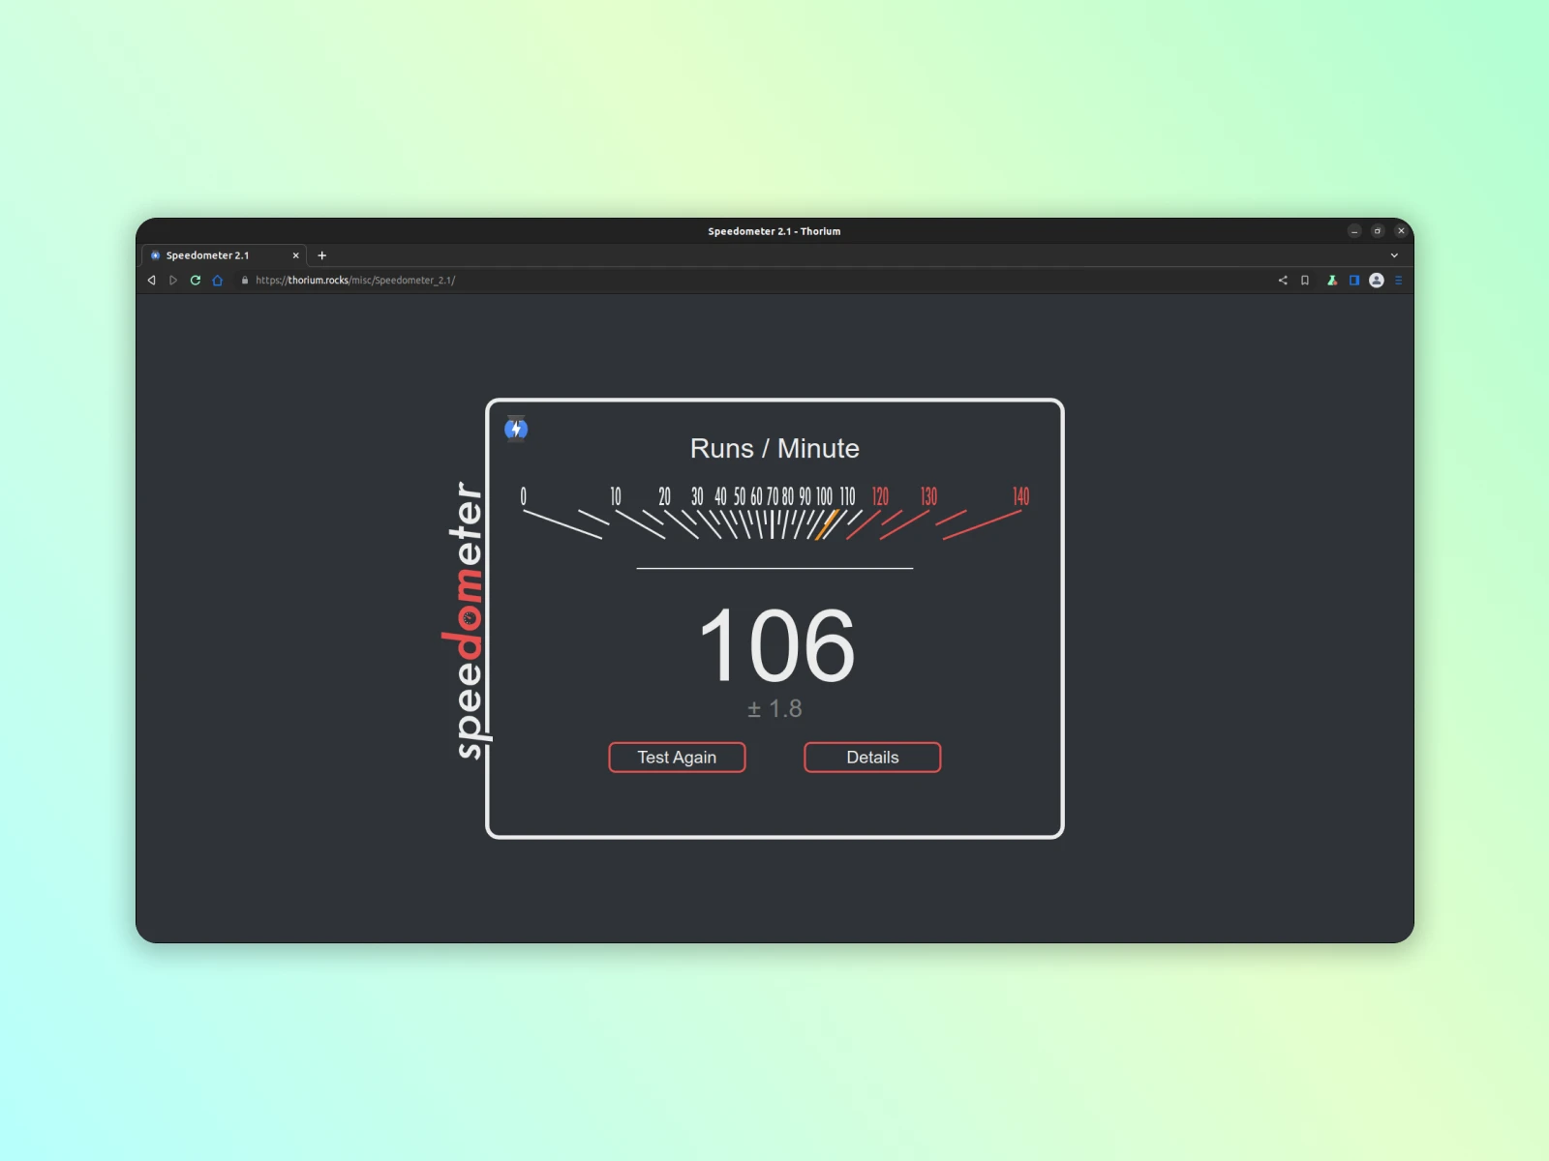This screenshot has height=1161, width=1549.
Task: Click the Test Again button
Action: click(677, 758)
